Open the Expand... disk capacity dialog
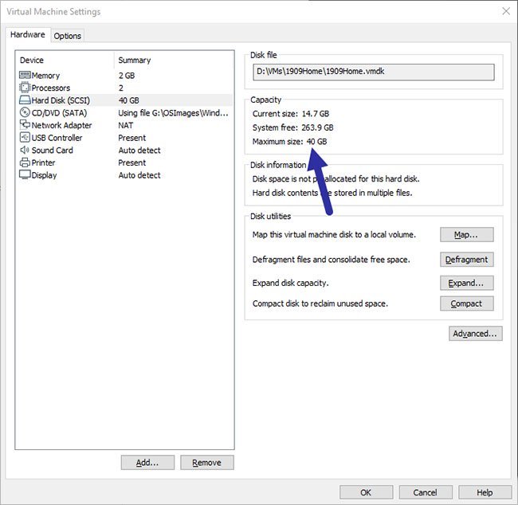 [466, 283]
